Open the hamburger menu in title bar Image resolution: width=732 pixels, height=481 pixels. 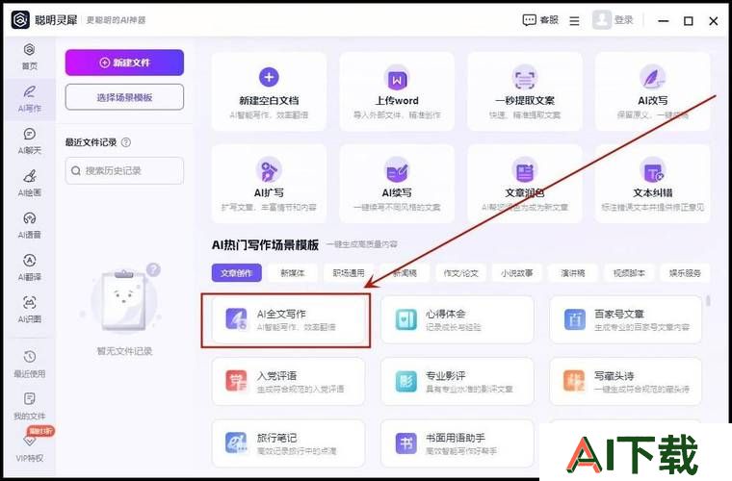pos(575,21)
